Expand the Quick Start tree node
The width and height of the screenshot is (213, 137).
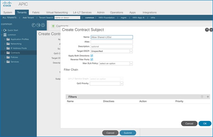click(2, 30)
